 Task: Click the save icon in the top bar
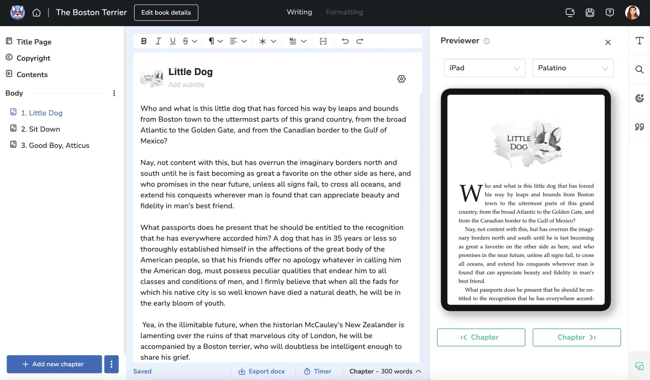click(x=590, y=12)
